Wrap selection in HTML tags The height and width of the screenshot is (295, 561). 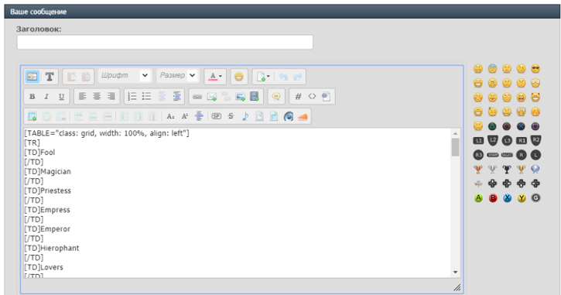312,96
